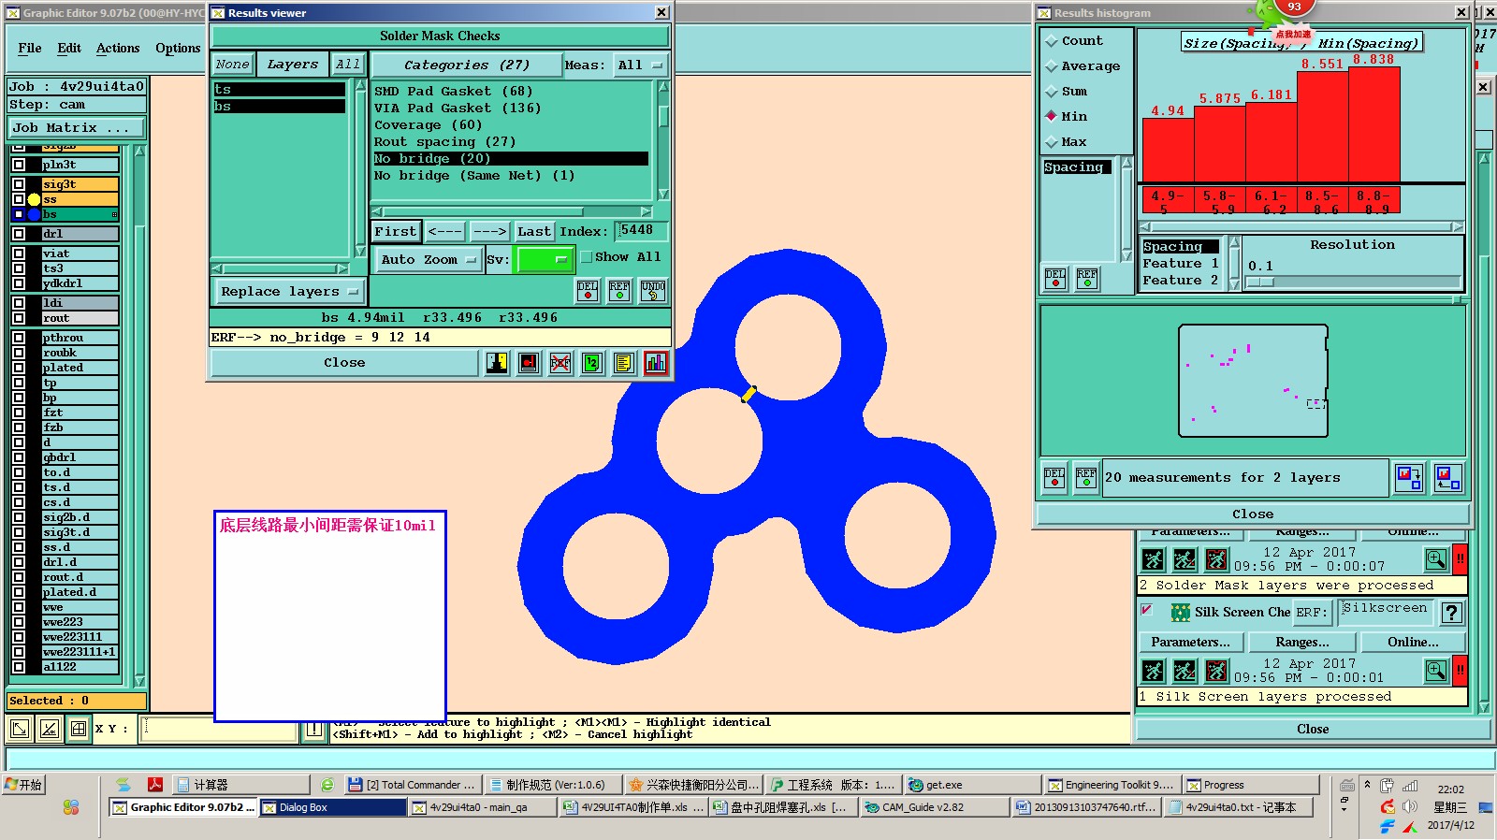Select 'Rout spacing (27)' category
This screenshot has height=840, width=1497.
pyautogui.click(x=445, y=142)
